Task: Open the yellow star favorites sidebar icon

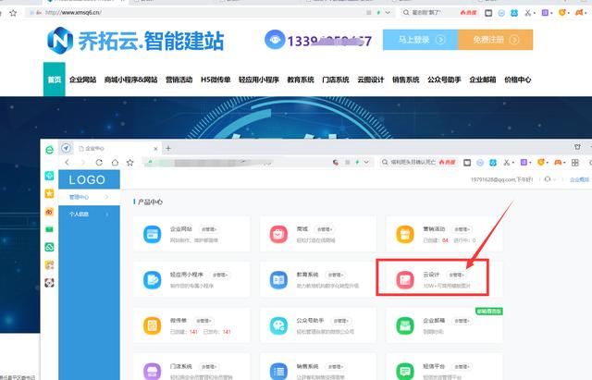Action: (49, 193)
